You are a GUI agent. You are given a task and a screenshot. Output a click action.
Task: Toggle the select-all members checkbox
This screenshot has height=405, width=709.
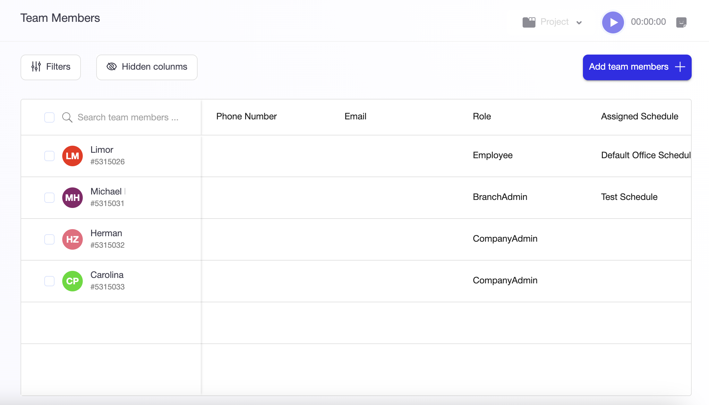coord(49,117)
